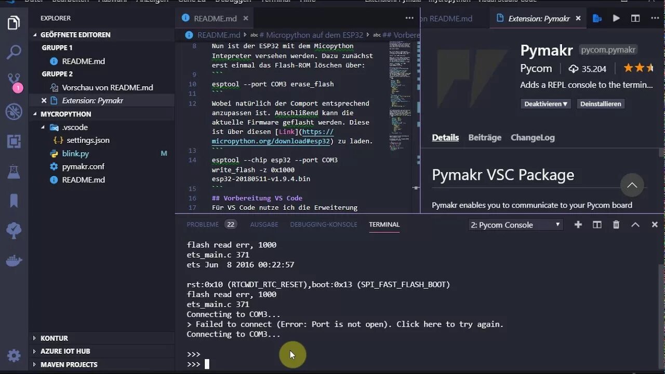Select Vorschau von README.md entry
The height and width of the screenshot is (374, 665).
pyautogui.click(x=107, y=87)
